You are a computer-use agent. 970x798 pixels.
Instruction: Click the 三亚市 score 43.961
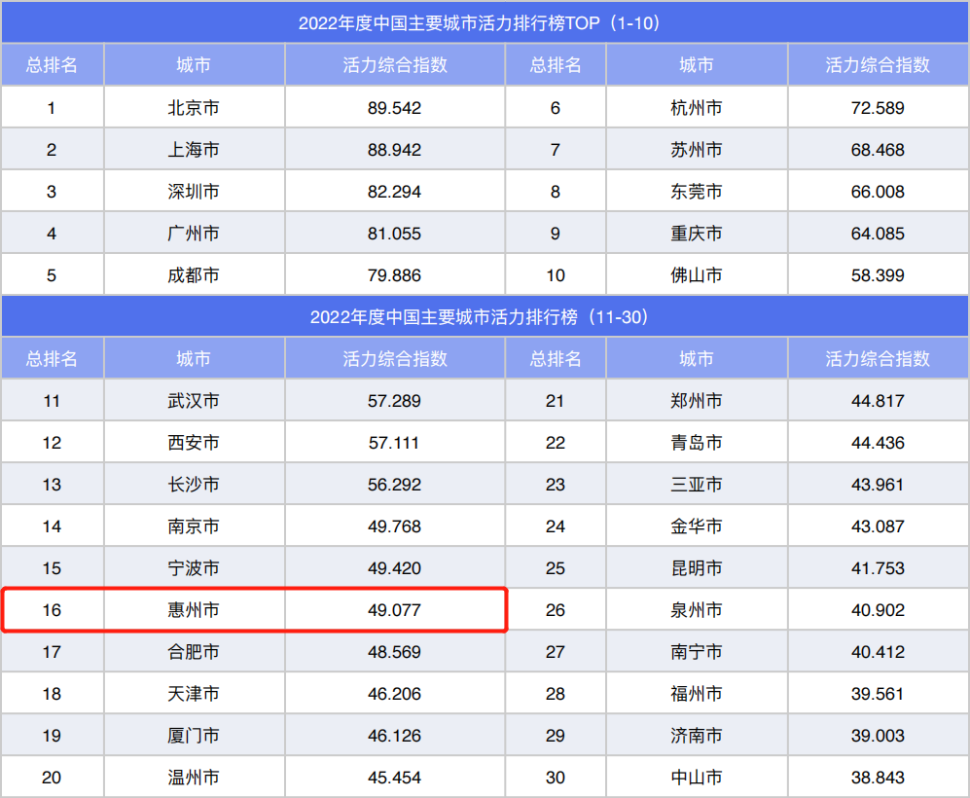878,485
